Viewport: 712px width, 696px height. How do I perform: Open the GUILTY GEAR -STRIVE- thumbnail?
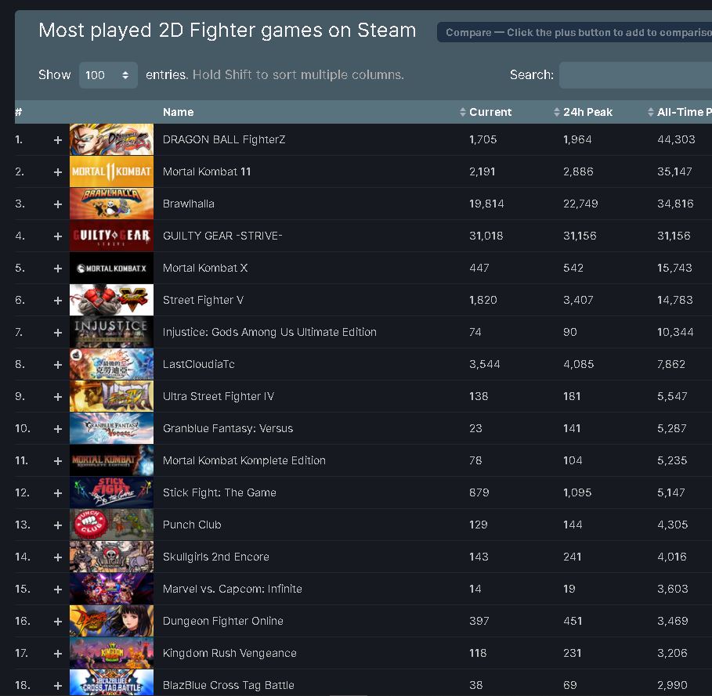pos(110,235)
